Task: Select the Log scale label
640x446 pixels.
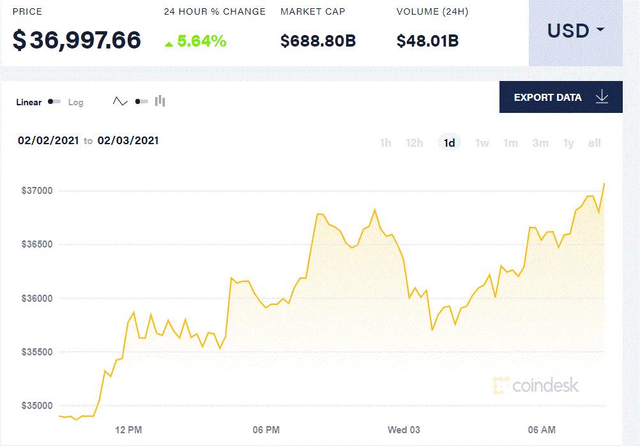Action: tap(75, 102)
